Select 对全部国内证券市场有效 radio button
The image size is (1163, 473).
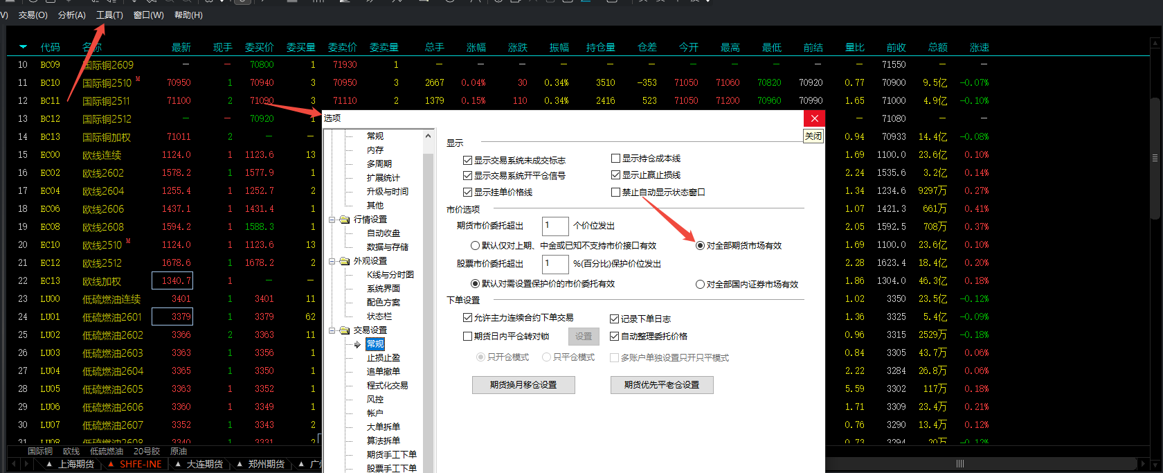coord(700,285)
